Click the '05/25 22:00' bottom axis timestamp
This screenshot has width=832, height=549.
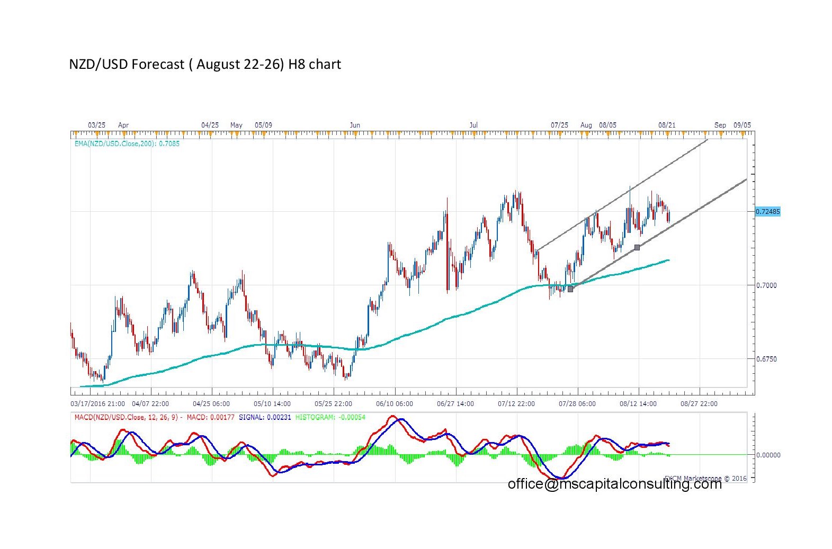(333, 403)
